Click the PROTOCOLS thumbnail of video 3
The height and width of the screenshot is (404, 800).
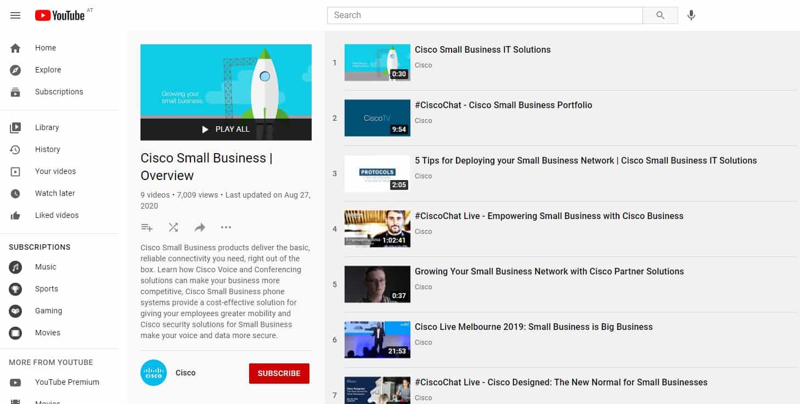(x=378, y=173)
